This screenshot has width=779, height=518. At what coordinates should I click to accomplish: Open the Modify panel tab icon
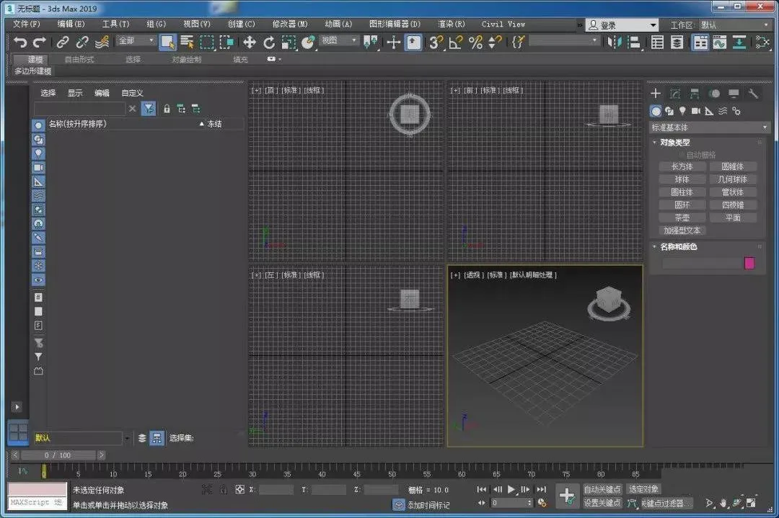point(675,94)
